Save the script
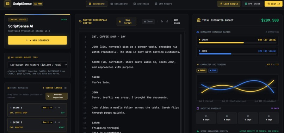This screenshot has width=284, height=133. tap(126, 21)
